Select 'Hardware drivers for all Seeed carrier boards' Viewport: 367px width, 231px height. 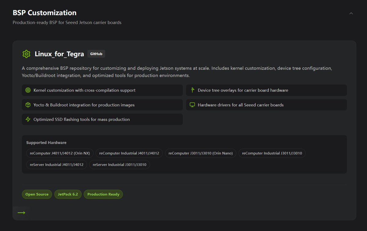266,105
